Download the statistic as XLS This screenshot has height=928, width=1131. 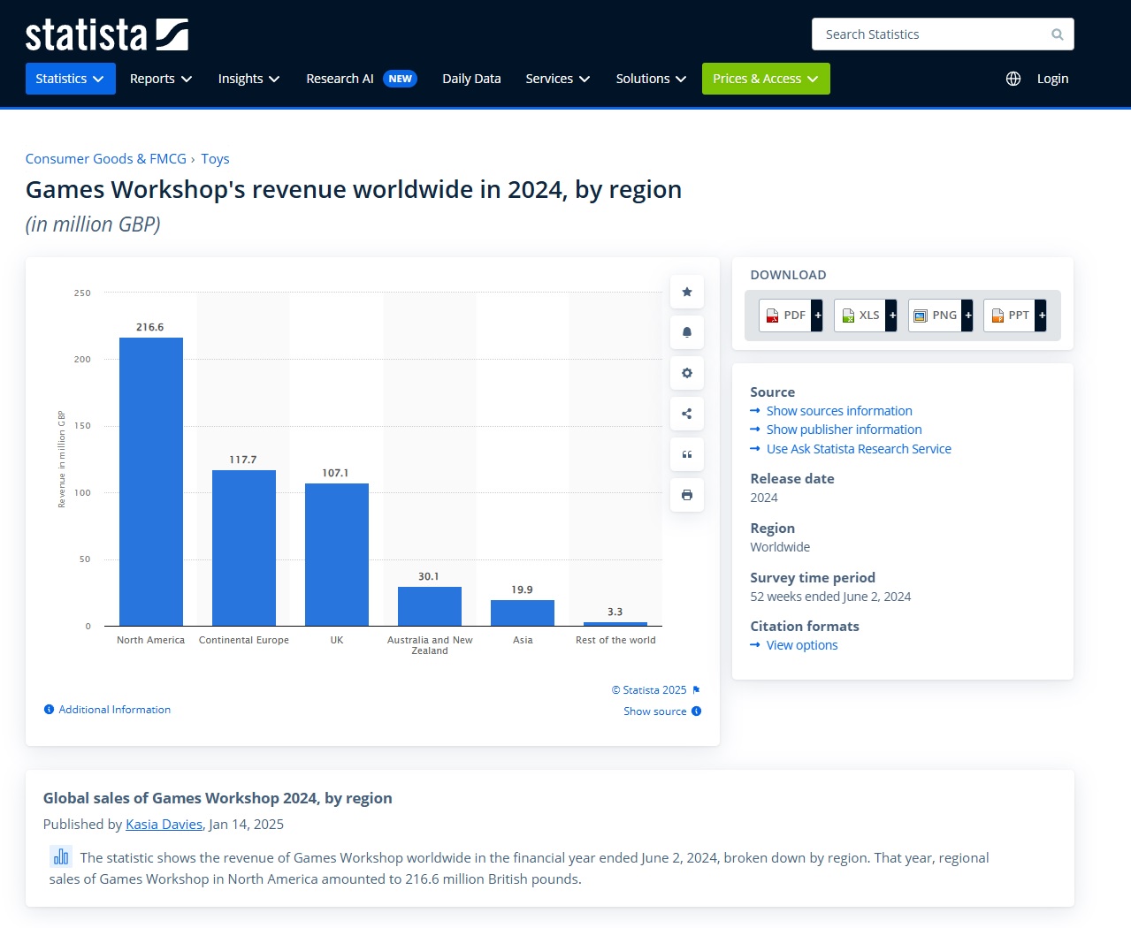click(866, 316)
